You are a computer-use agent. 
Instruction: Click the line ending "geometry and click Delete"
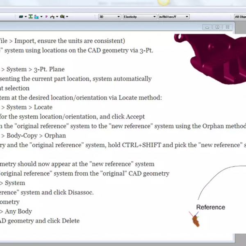pos(40,221)
